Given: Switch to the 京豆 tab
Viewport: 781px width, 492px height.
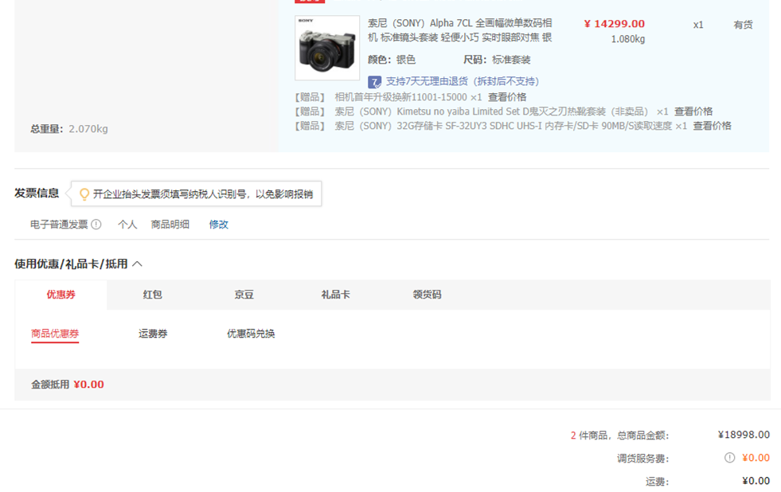Looking at the screenshot, I should coord(244,295).
